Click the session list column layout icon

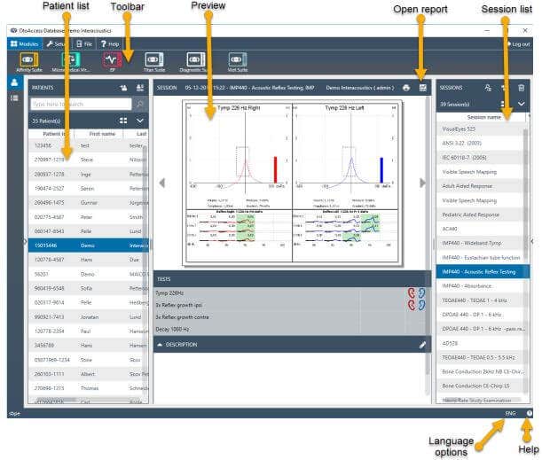[x=503, y=104]
